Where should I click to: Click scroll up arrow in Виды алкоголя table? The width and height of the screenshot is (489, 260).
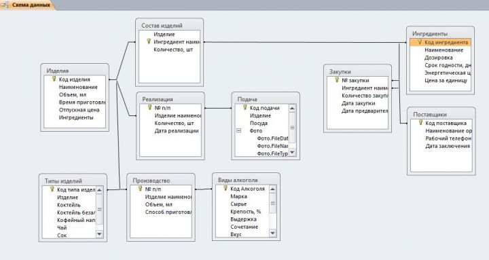272,189
